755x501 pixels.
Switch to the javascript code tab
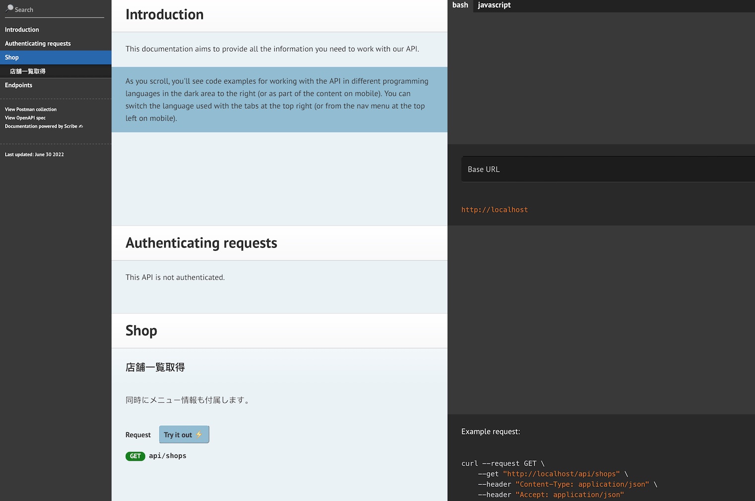(x=494, y=5)
